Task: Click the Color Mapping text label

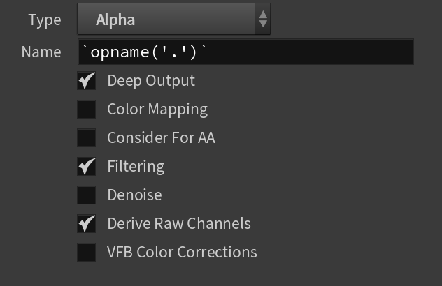Action: pyautogui.click(x=157, y=110)
